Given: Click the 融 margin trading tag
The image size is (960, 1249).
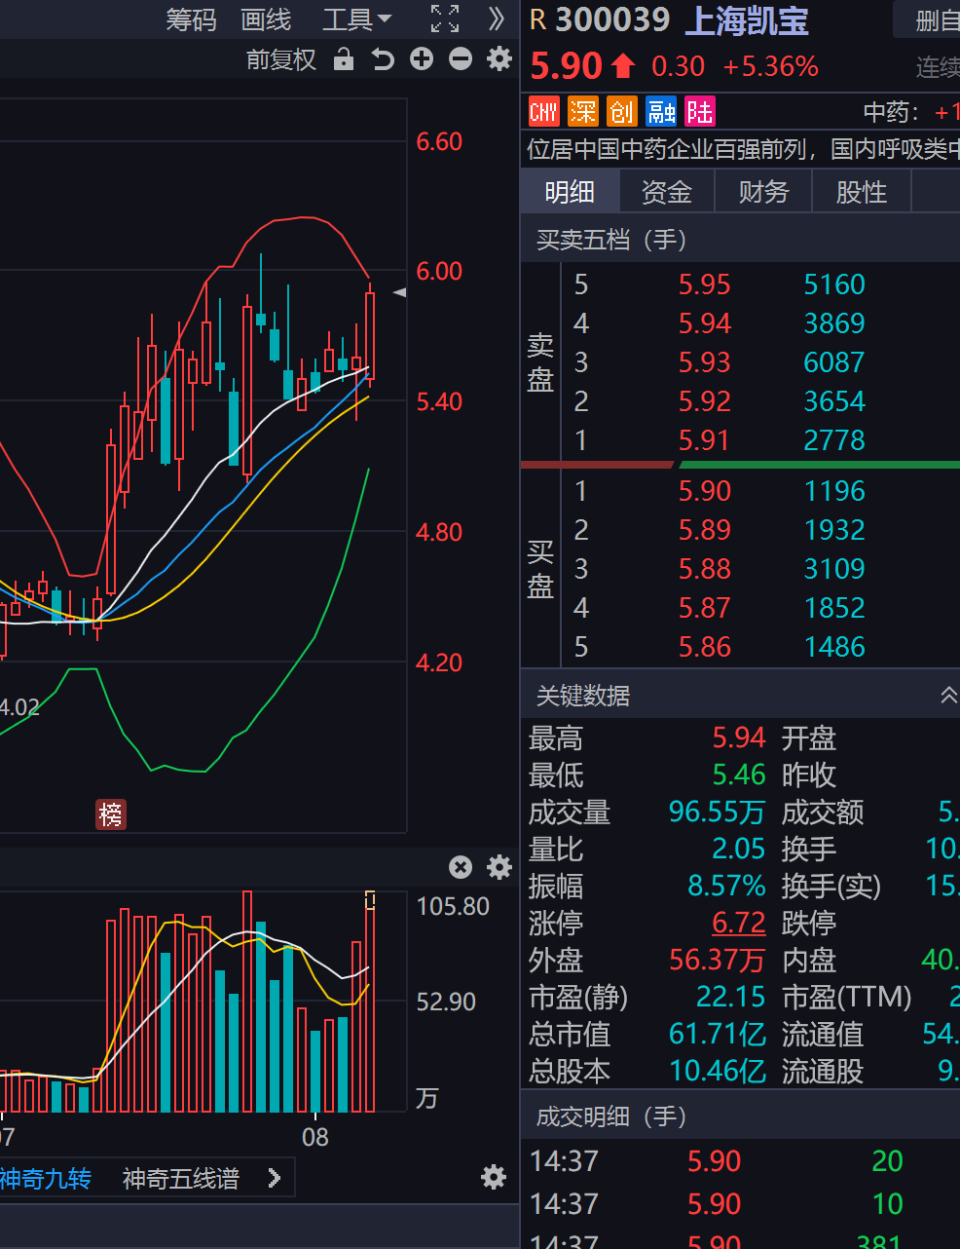Looking at the screenshot, I should tap(661, 112).
